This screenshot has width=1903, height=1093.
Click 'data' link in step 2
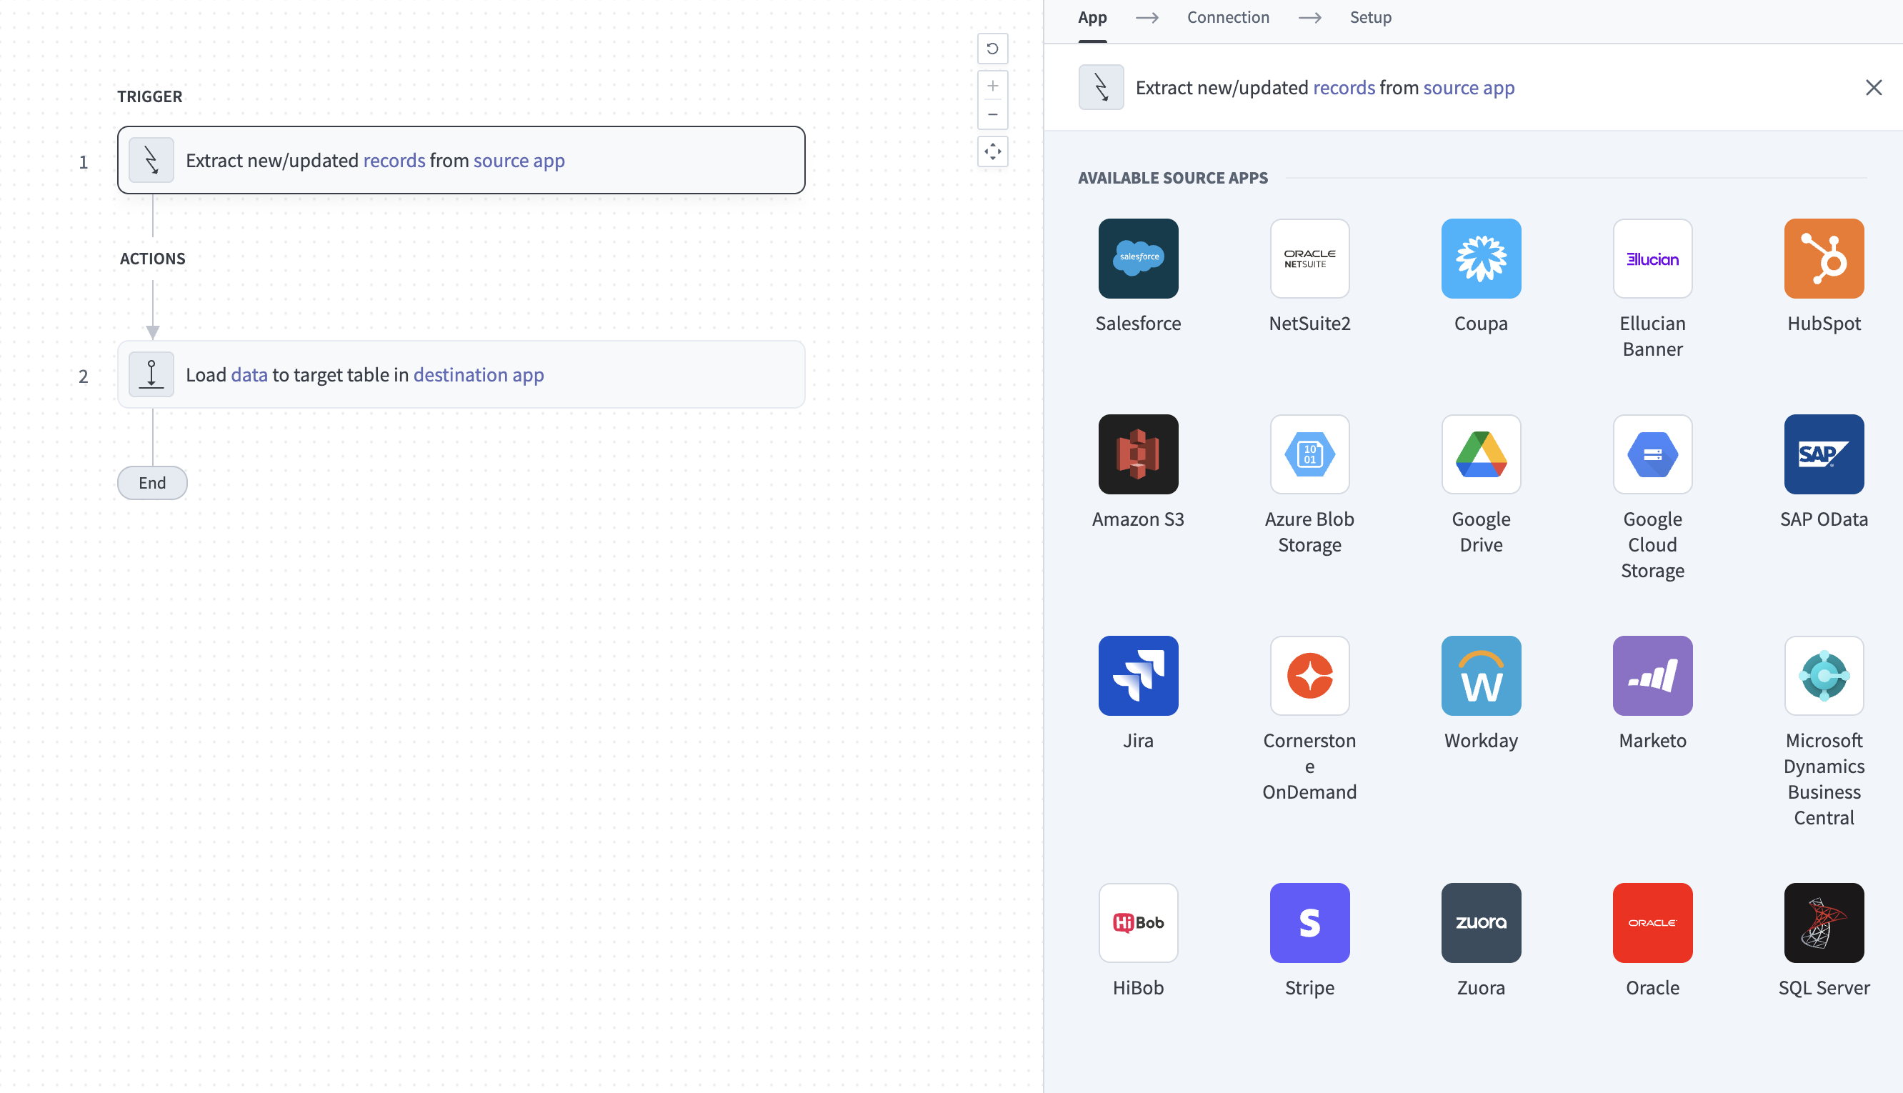[249, 374]
